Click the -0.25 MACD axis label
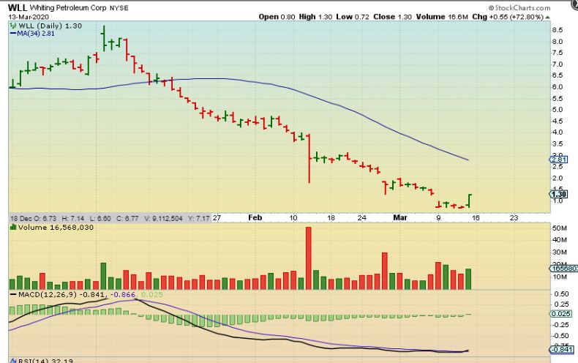 pos(560,325)
